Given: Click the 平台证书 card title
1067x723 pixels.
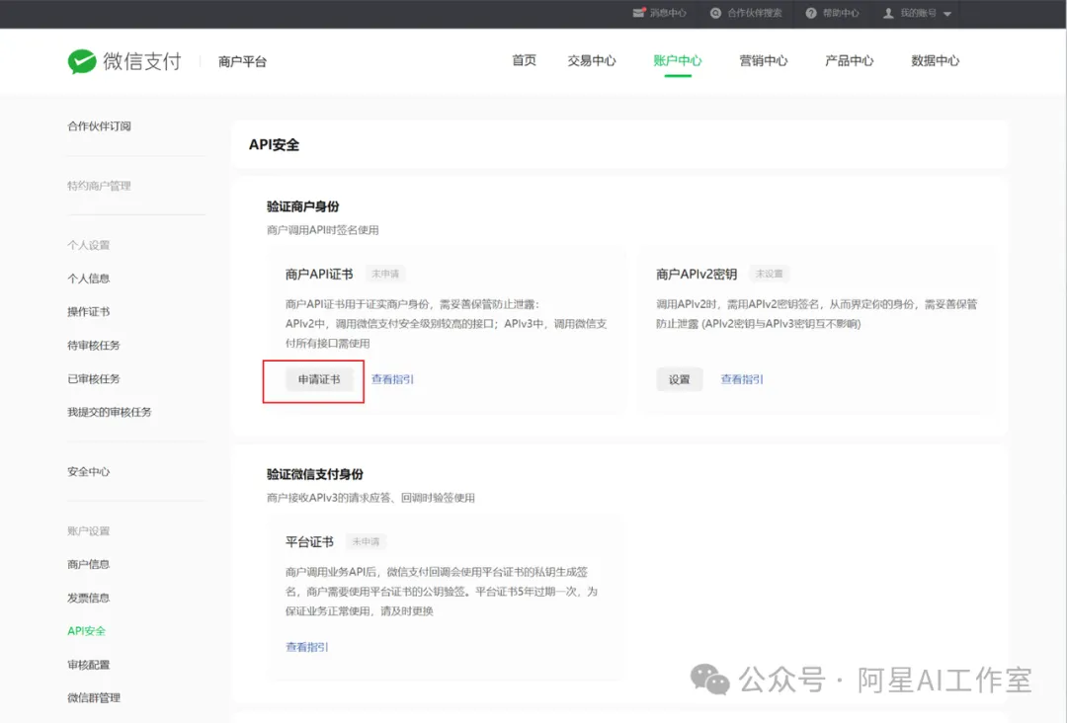Looking at the screenshot, I should click(x=309, y=542).
